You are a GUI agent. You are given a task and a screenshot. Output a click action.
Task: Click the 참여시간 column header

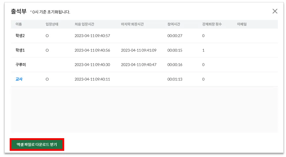tap(174, 24)
